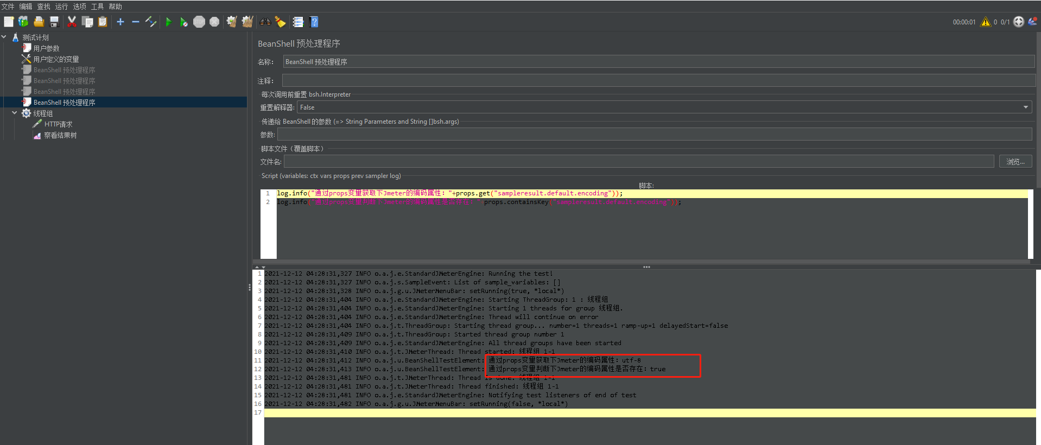
Task: Create a new test plan via toolbar icon
Action: [x=9, y=22]
